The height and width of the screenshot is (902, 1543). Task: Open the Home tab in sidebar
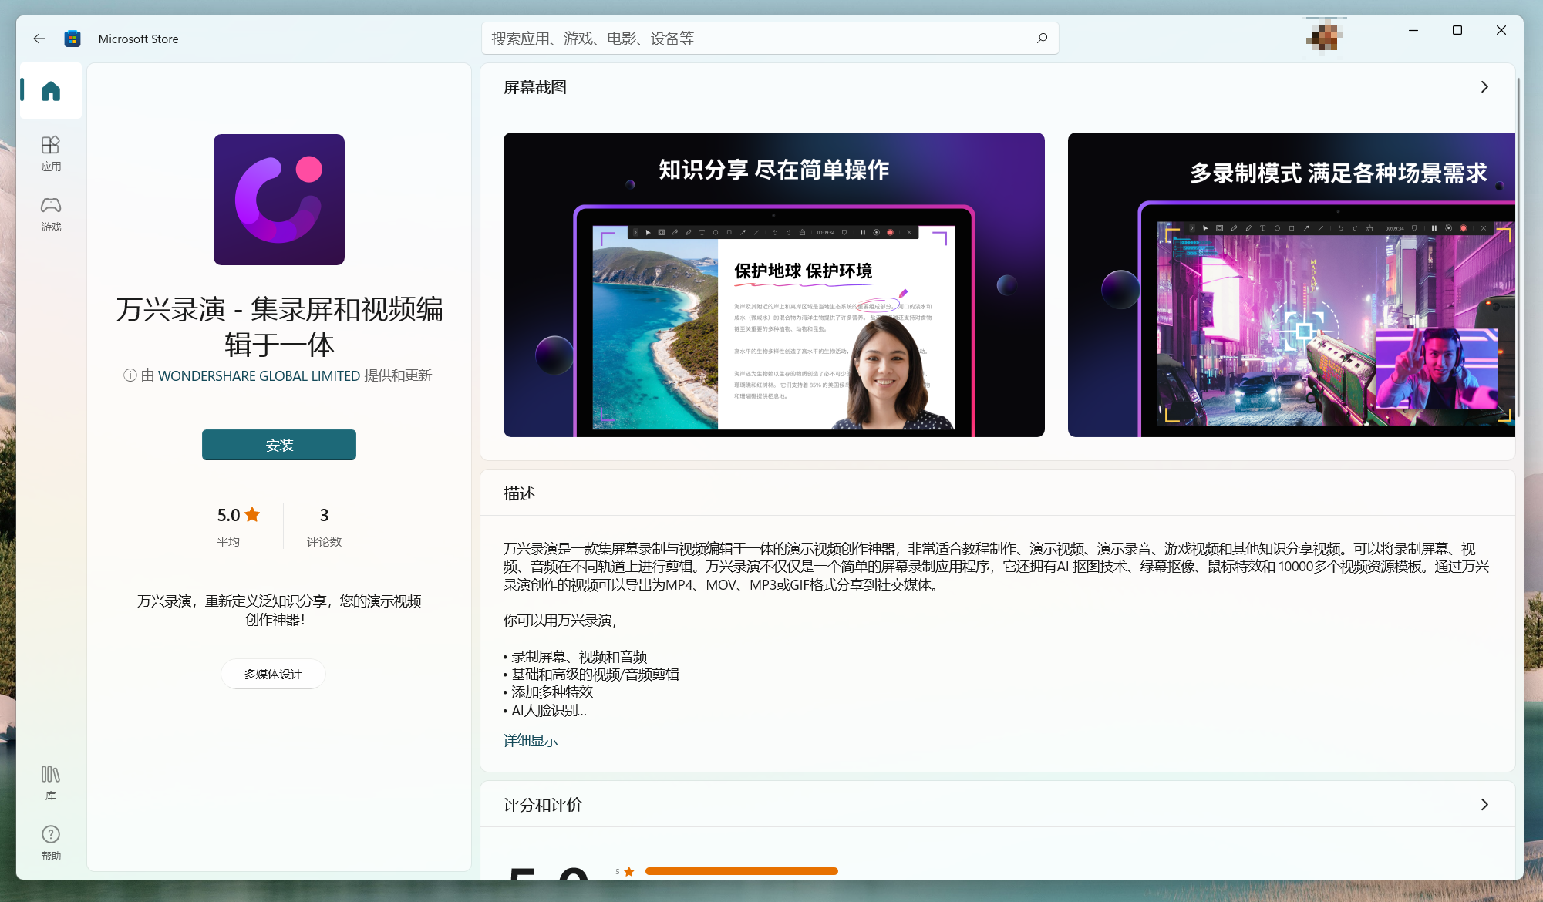tap(51, 91)
